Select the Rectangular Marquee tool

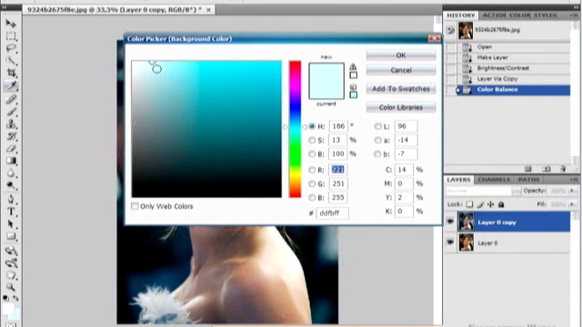pos(11,36)
